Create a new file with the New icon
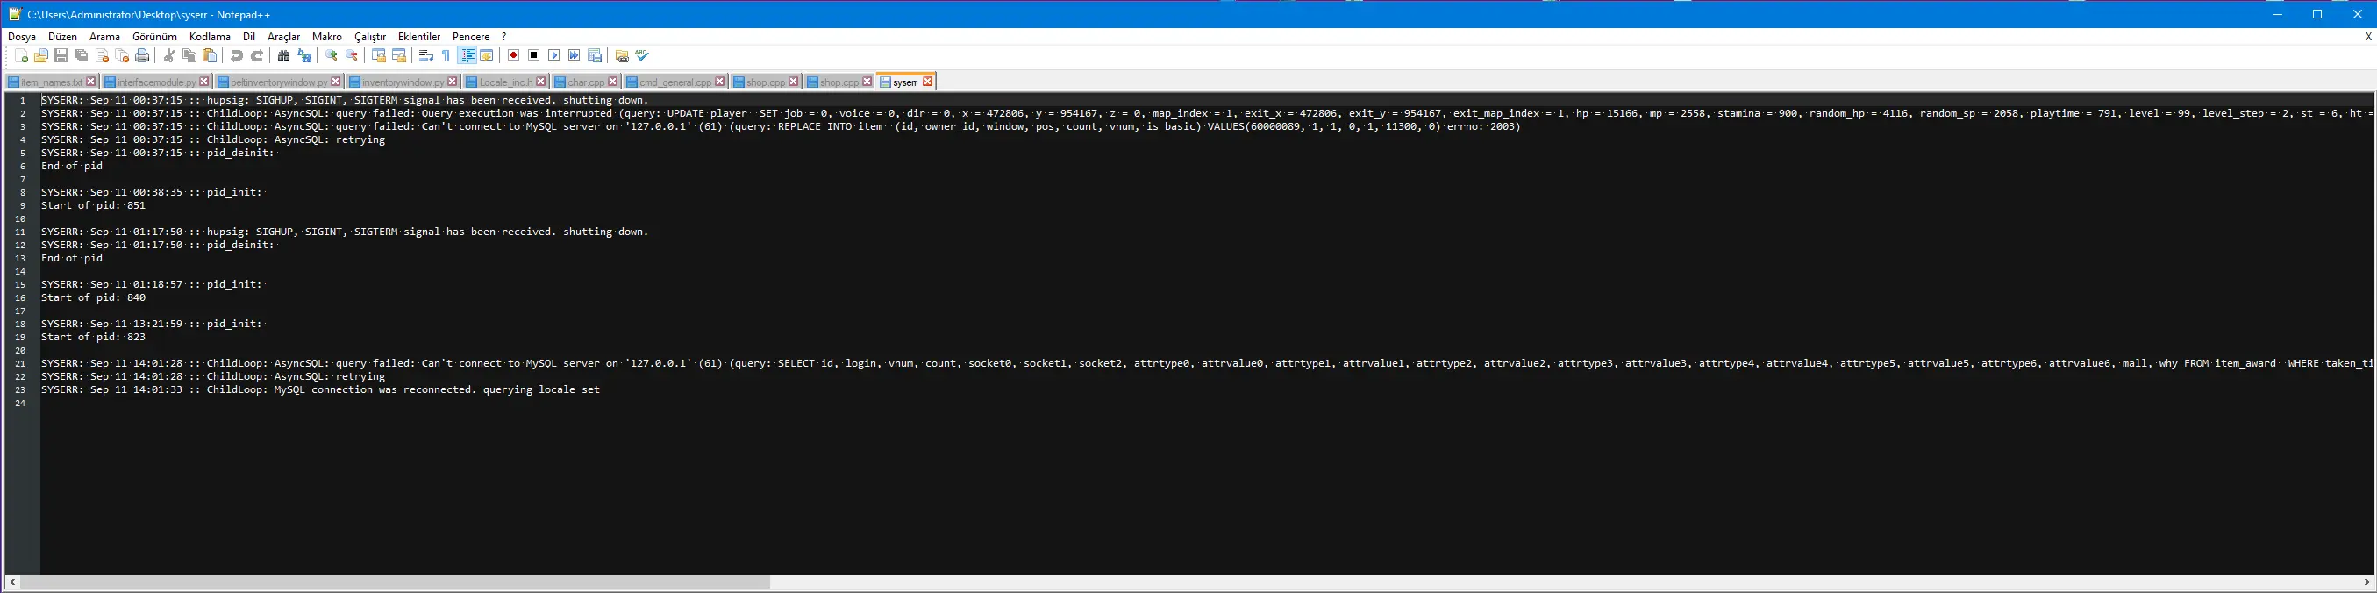The height and width of the screenshot is (593, 2377). 21,56
